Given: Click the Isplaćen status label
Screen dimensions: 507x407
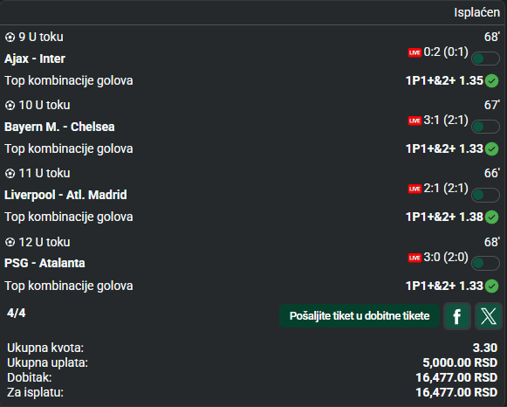Looking at the screenshot, I should pos(477,12).
